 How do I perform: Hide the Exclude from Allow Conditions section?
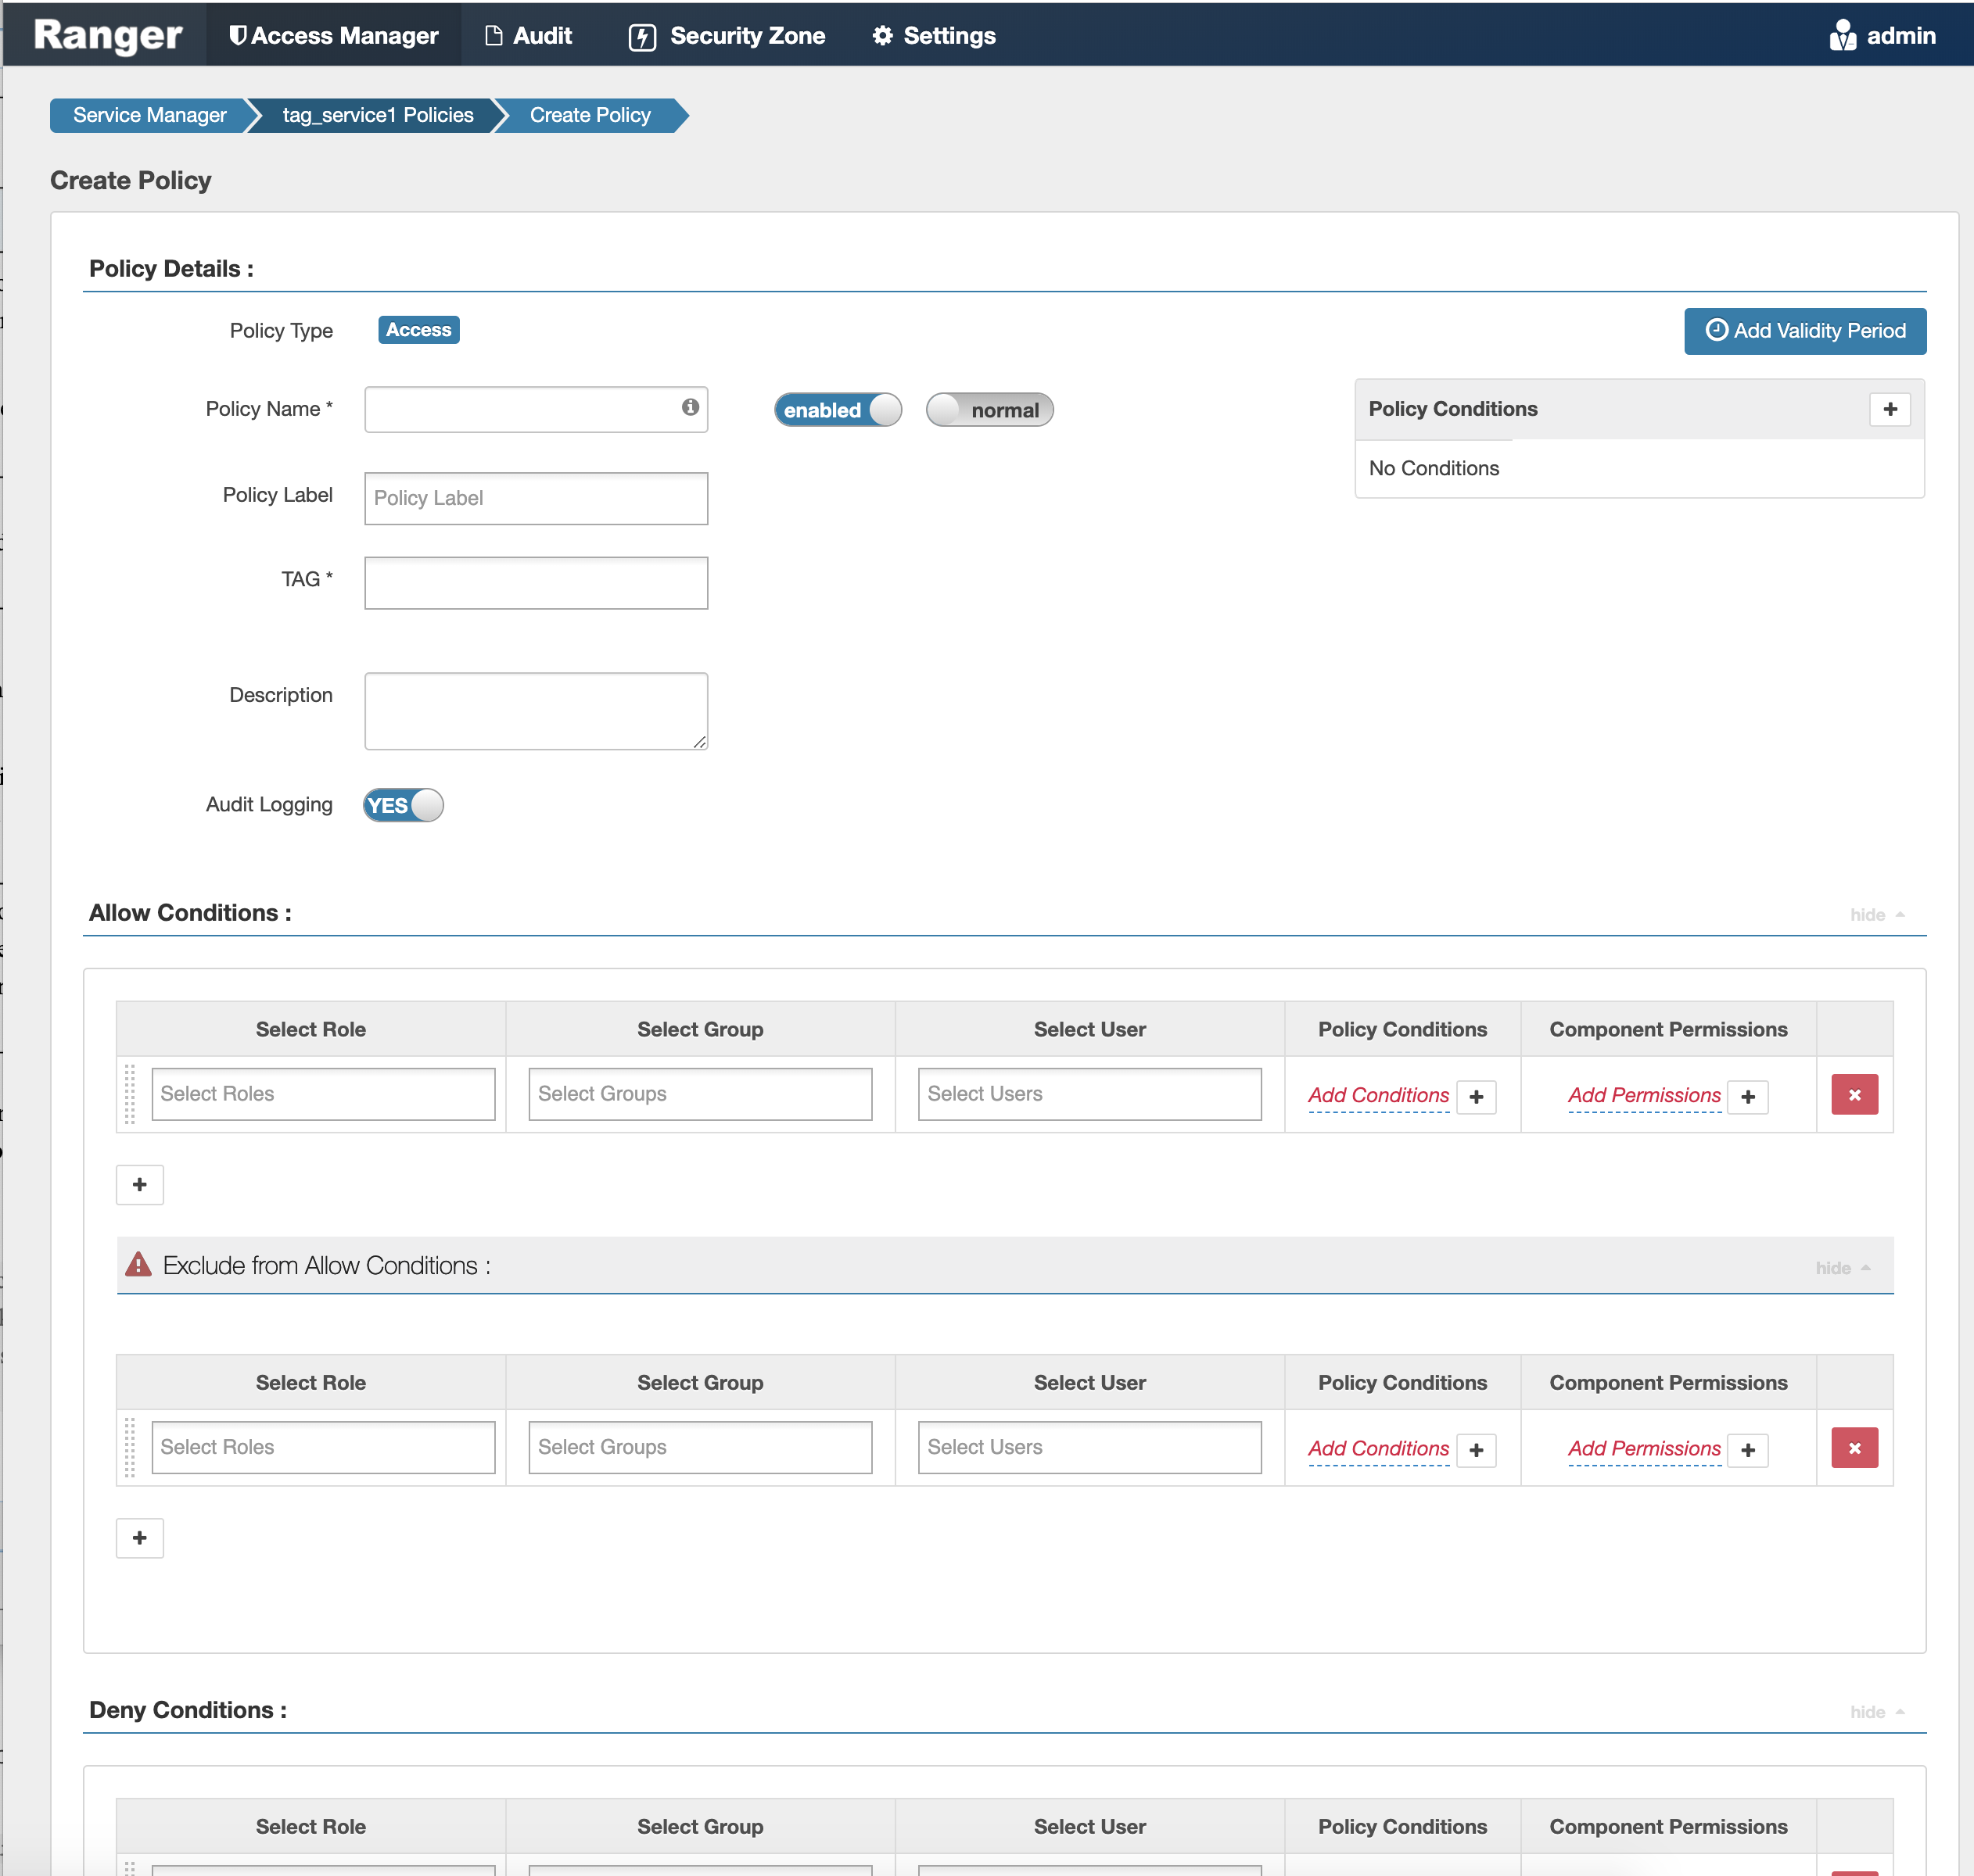click(1841, 1268)
